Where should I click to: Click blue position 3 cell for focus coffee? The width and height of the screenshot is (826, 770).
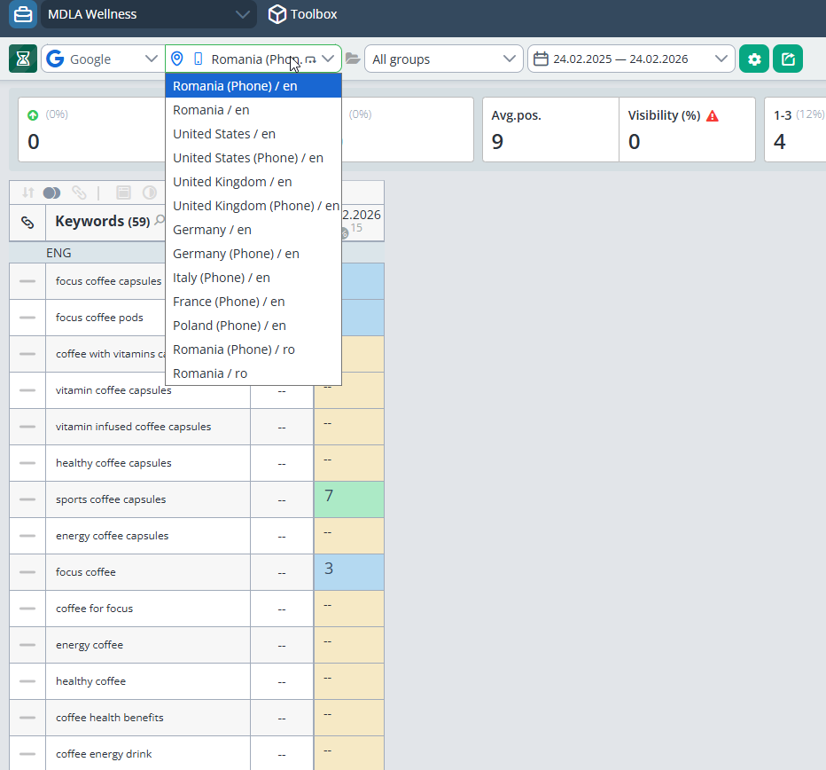(349, 571)
